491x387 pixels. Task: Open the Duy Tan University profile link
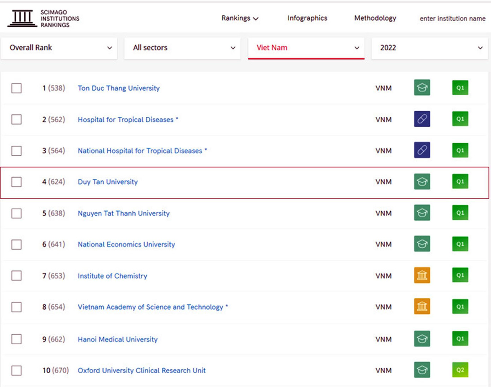coord(107,181)
